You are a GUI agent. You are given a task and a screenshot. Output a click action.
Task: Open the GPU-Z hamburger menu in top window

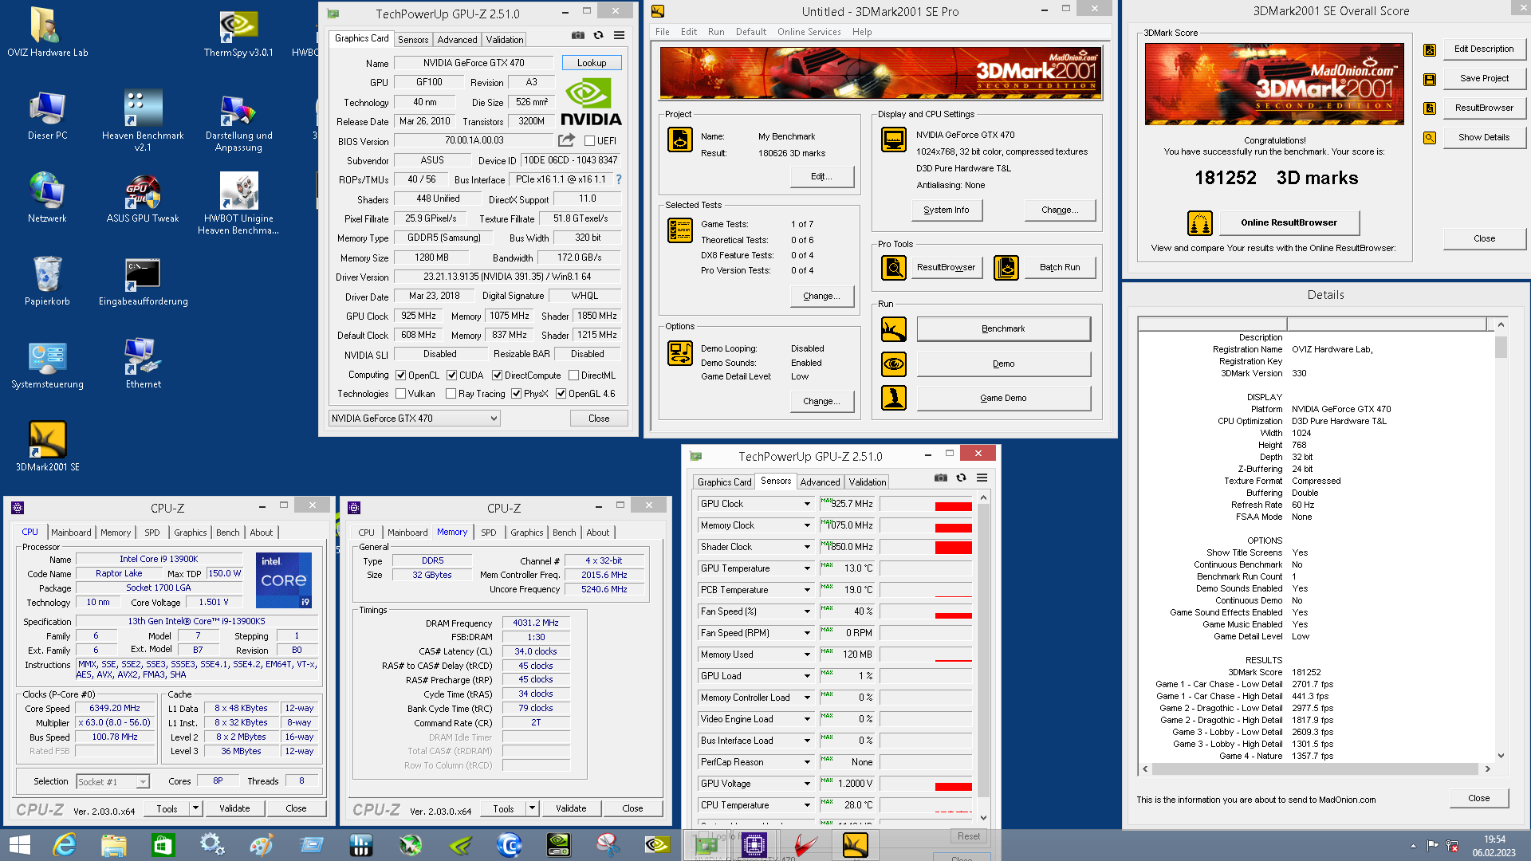619,35
